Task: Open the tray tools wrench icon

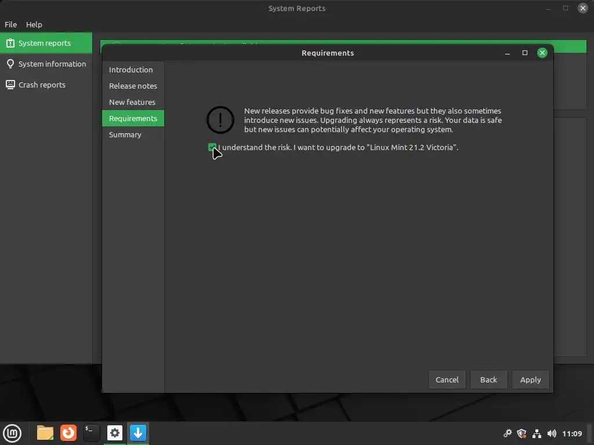Action: (x=508, y=433)
